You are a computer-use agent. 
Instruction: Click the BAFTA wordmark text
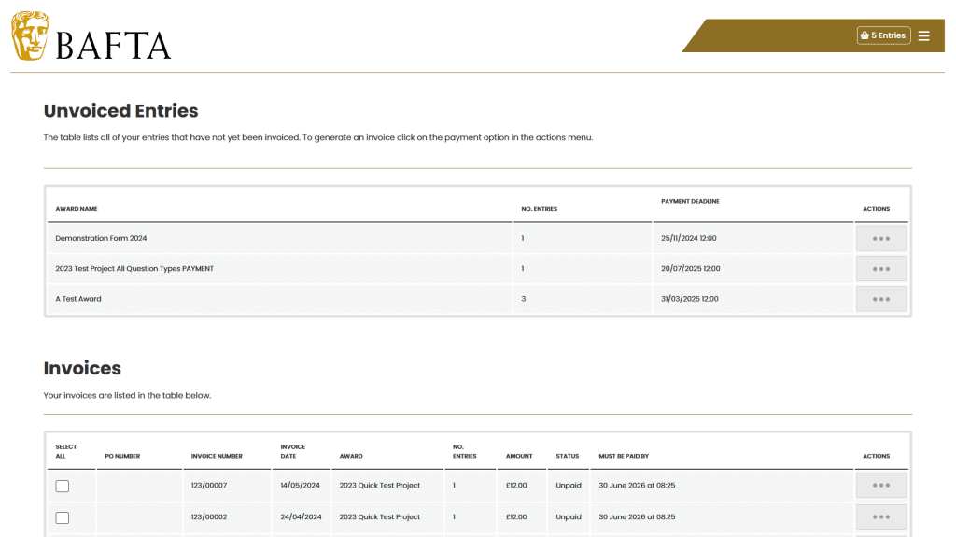coord(113,46)
